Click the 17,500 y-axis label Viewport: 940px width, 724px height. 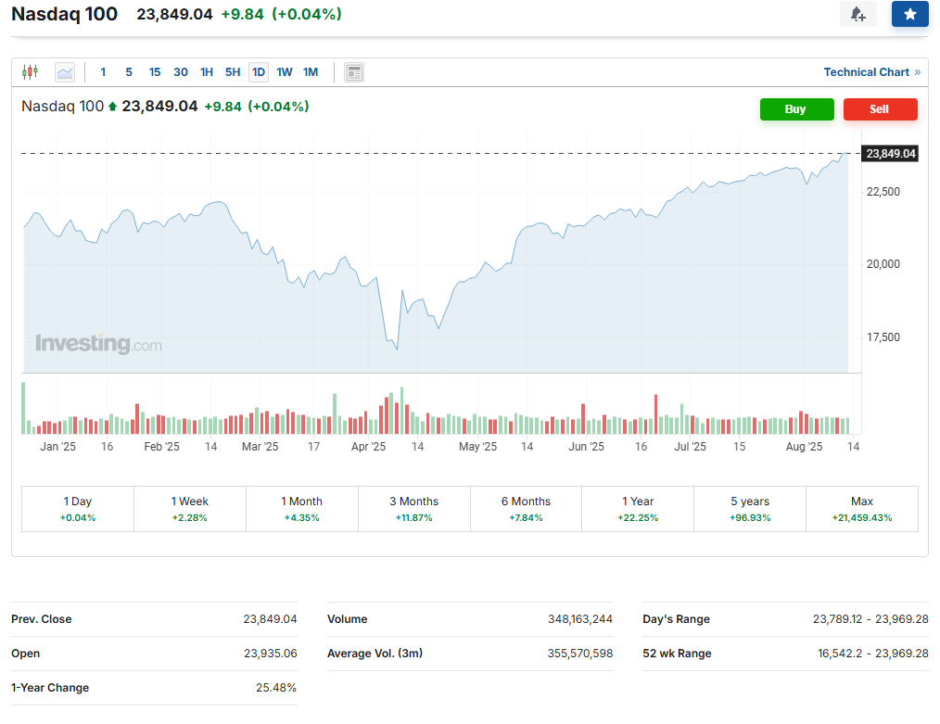(883, 337)
